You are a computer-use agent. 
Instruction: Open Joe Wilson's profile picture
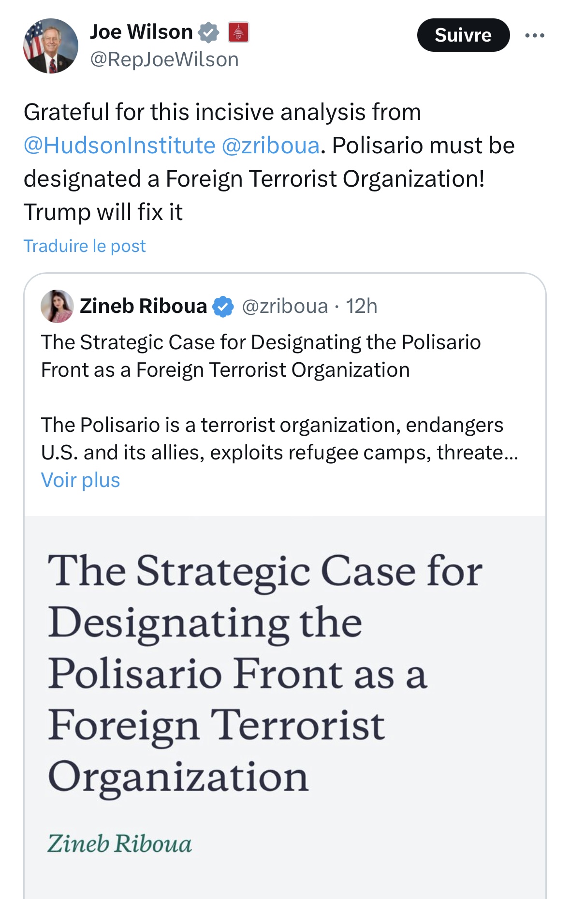point(51,46)
